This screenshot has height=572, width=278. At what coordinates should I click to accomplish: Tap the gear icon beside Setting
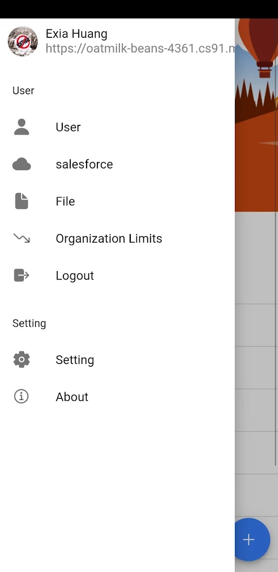click(22, 359)
